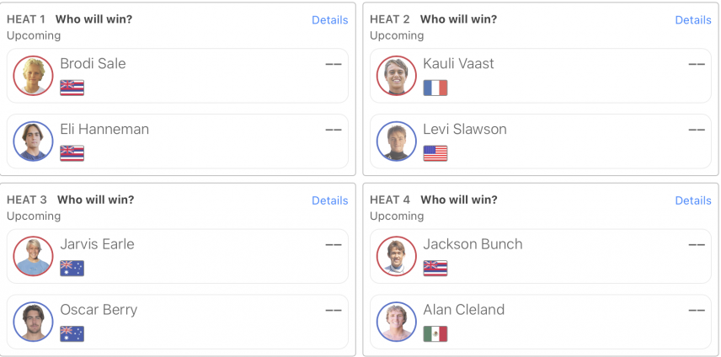Pick Levi Slawson to win Heat 2
This screenshot has width=721, height=357.
541,141
